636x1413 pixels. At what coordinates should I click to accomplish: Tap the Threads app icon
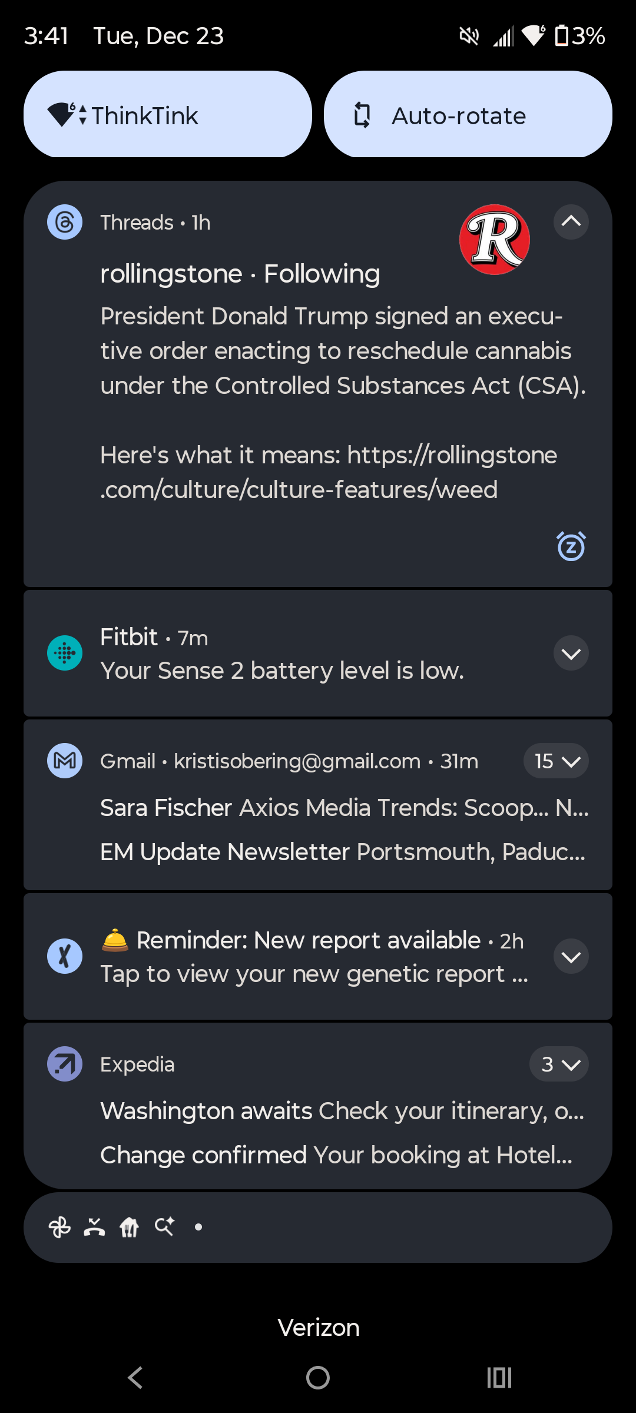64,222
